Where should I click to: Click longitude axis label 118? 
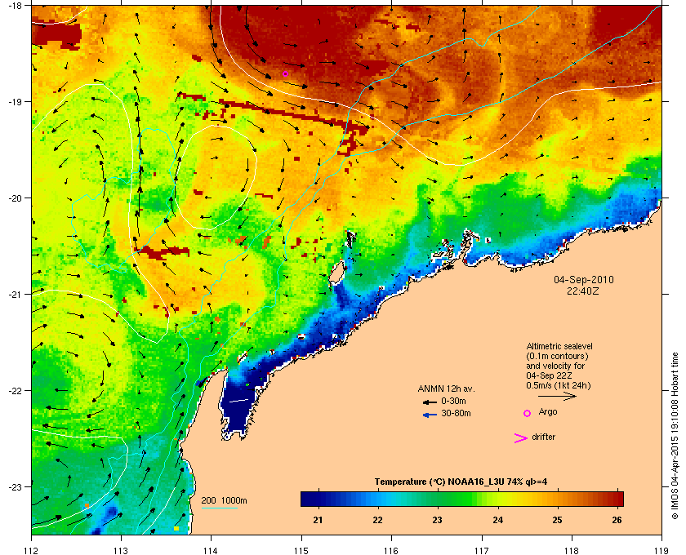click(x=572, y=550)
